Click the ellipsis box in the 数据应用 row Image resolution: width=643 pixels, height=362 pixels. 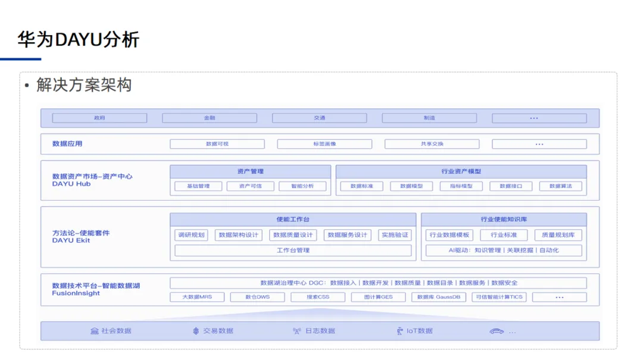[539, 144]
